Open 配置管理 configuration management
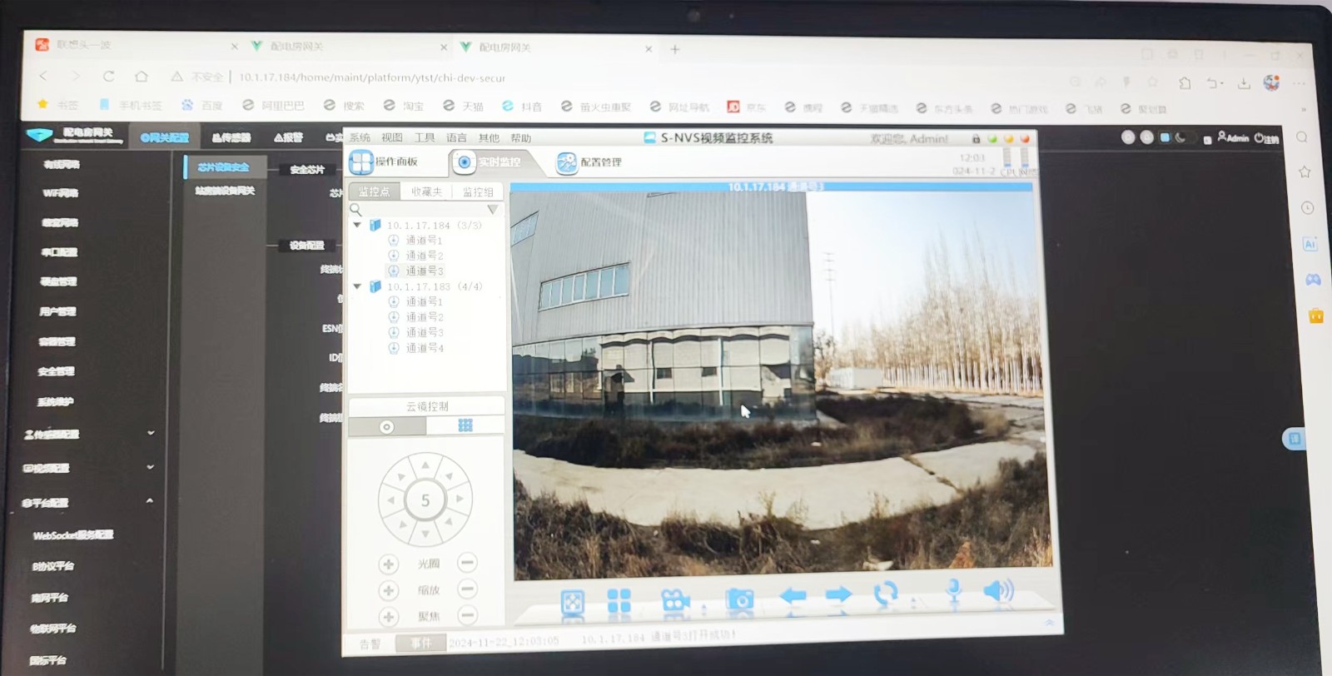This screenshot has height=676, width=1332. click(x=590, y=162)
